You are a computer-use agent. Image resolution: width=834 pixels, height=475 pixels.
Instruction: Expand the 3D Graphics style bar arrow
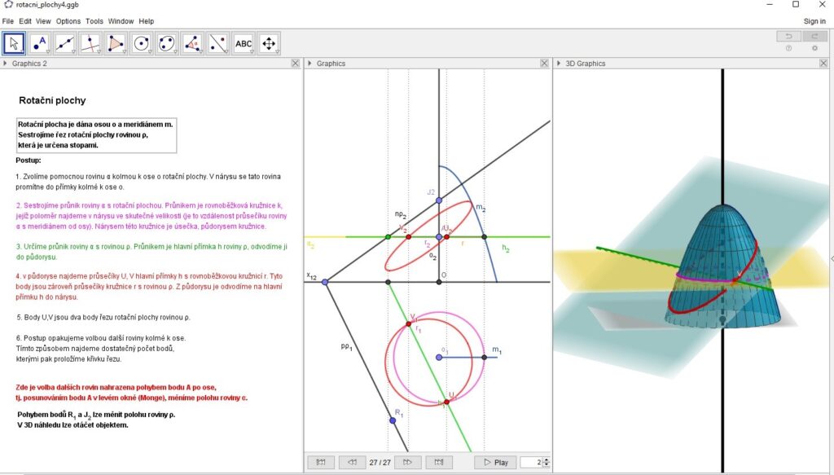(x=559, y=63)
